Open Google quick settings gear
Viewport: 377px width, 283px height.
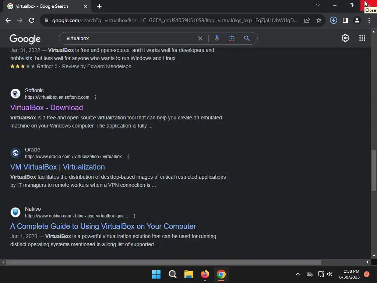coord(345,38)
